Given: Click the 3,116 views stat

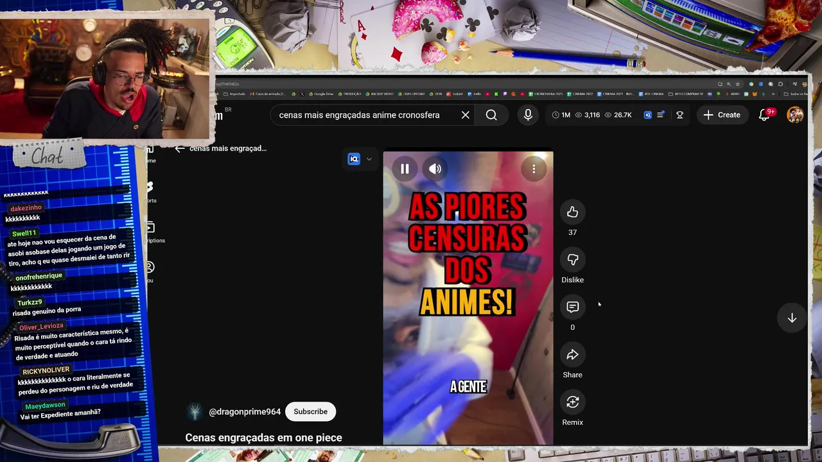Looking at the screenshot, I should click(587, 115).
